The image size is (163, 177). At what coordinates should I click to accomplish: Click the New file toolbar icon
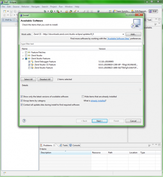click(5, 11)
